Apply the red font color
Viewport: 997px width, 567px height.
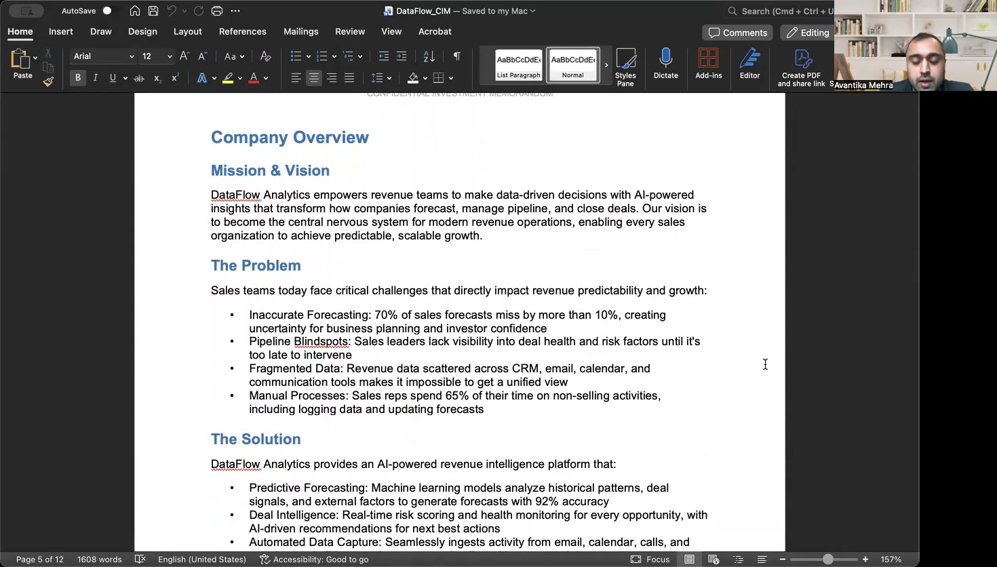point(254,78)
